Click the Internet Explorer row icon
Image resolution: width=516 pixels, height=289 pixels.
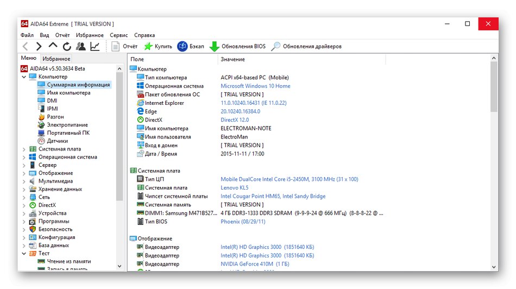tap(141, 103)
